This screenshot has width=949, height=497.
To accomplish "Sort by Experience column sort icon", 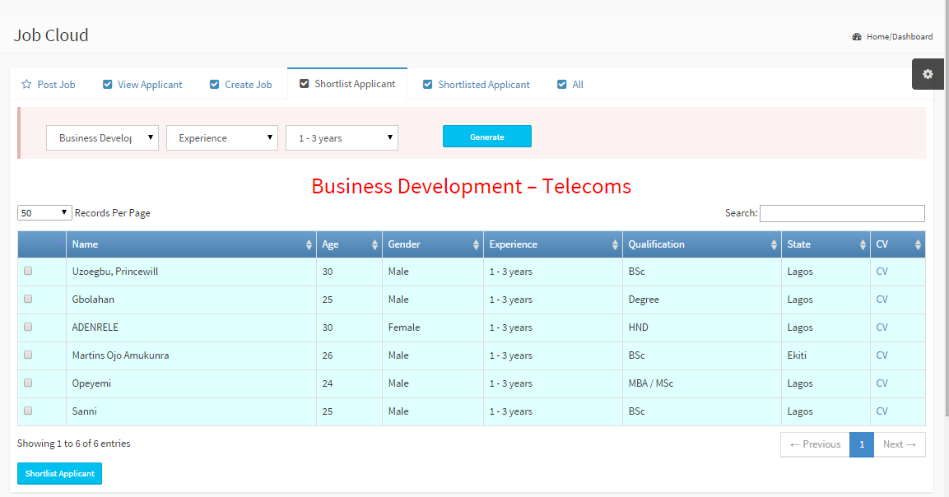I will tap(615, 245).
